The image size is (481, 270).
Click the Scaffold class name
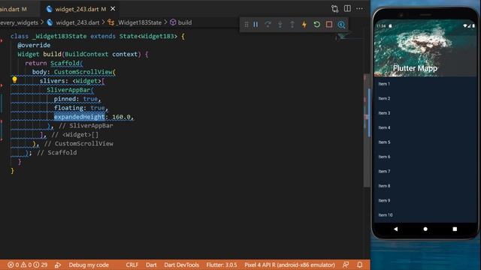click(x=65, y=63)
